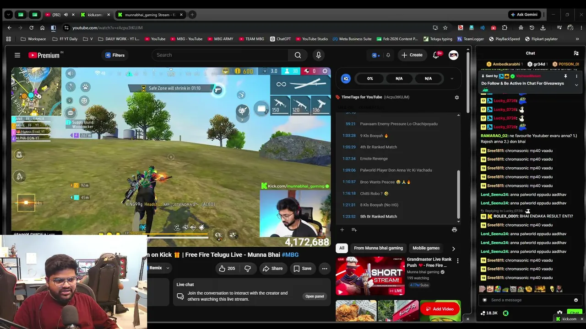Click the YouTube search magnifier button
The height and width of the screenshot is (329, 586).
click(298, 55)
